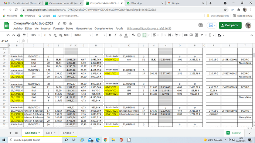Open the last modification link
The height and width of the screenshot is (143, 255).
pyautogui.click(x=149, y=28)
